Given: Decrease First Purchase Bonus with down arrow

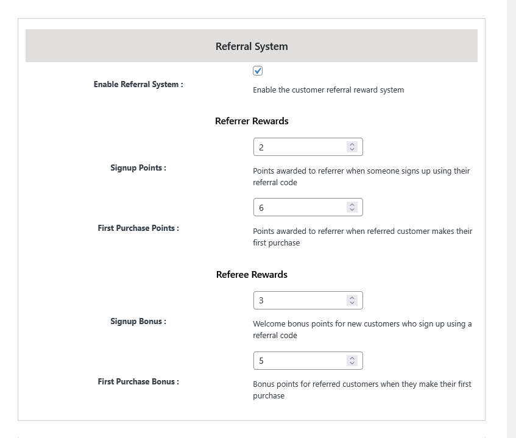Looking at the screenshot, I should coord(352,363).
